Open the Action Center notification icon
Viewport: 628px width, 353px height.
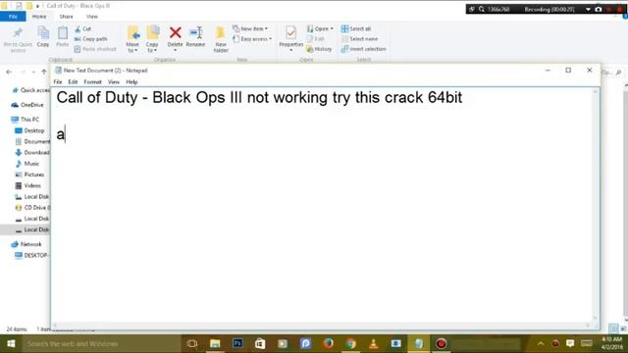click(x=570, y=343)
